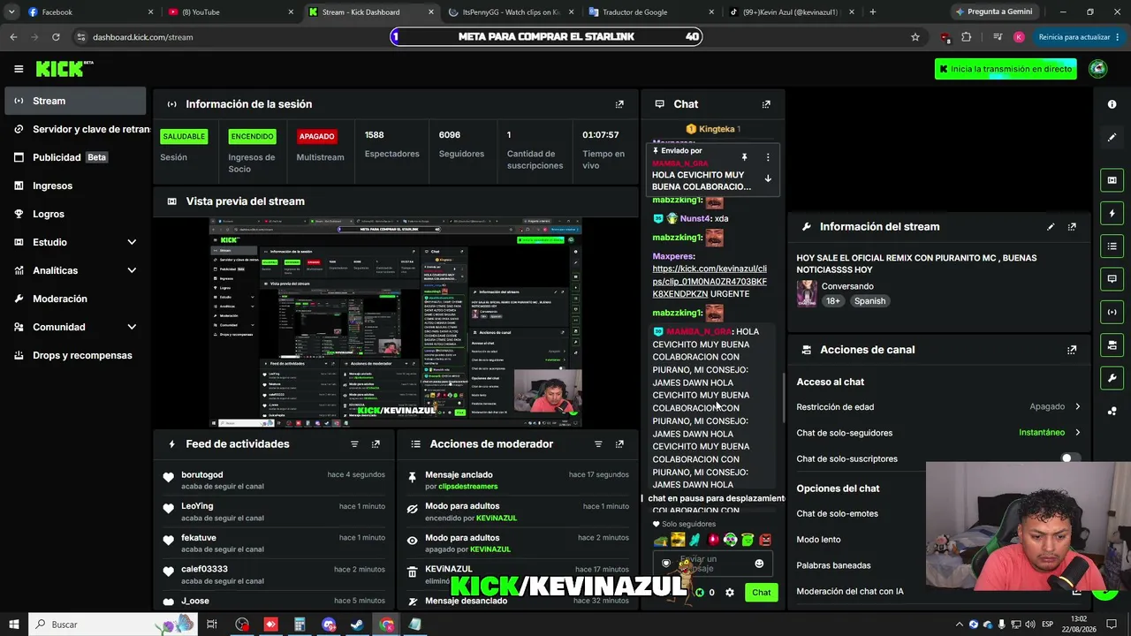Toggle the wrench icon in right sidebar
Image resolution: width=1131 pixels, height=636 pixels.
tap(1112, 378)
